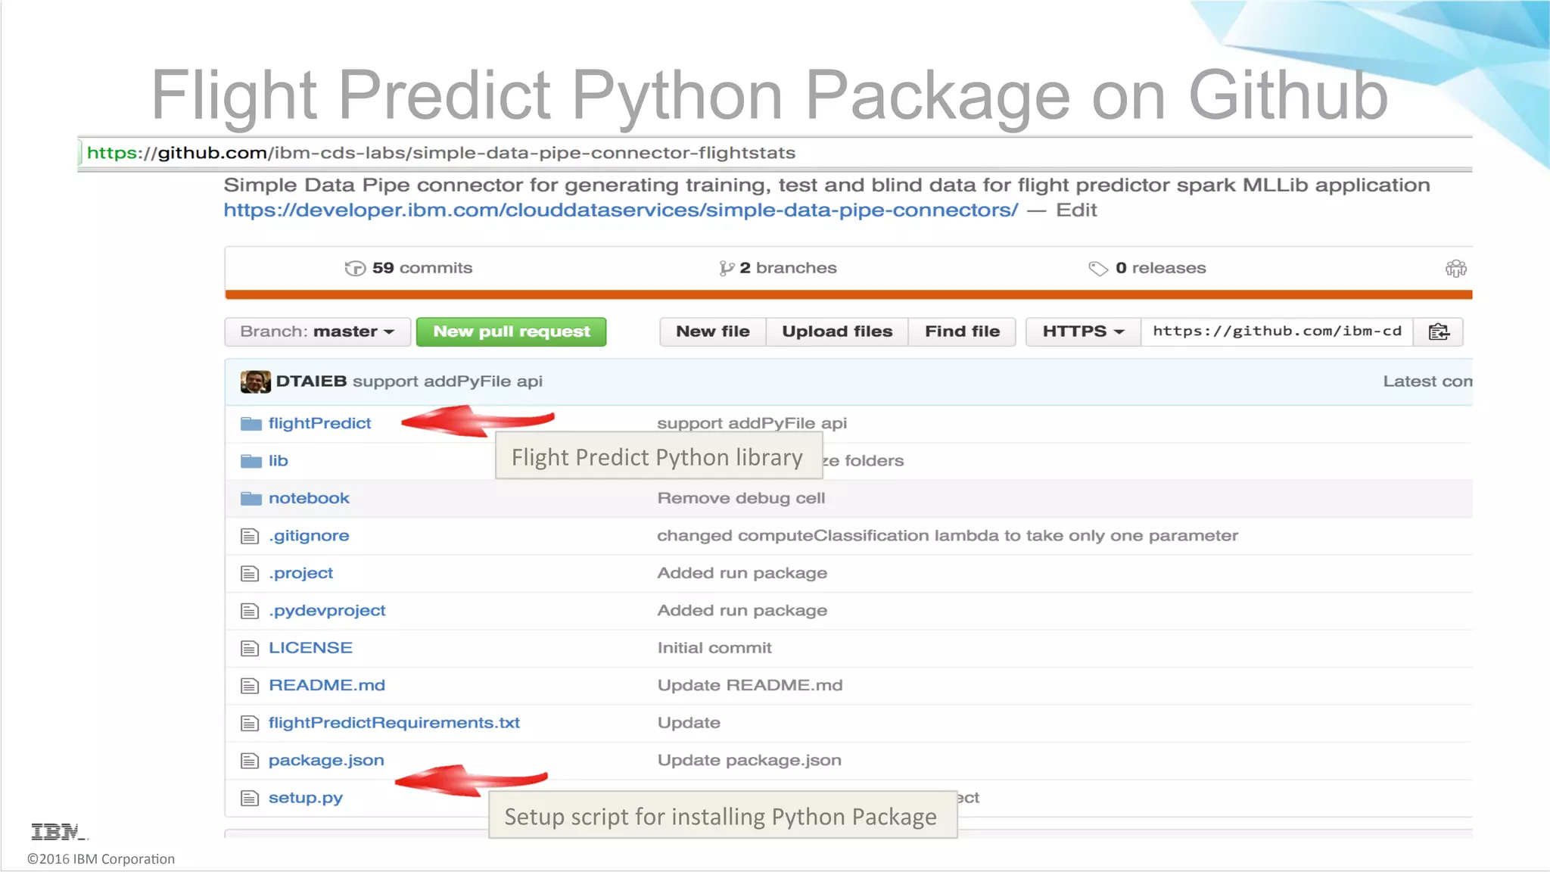The width and height of the screenshot is (1550, 872).
Task: Click the browser address bar URL
Action: (441, 153)
